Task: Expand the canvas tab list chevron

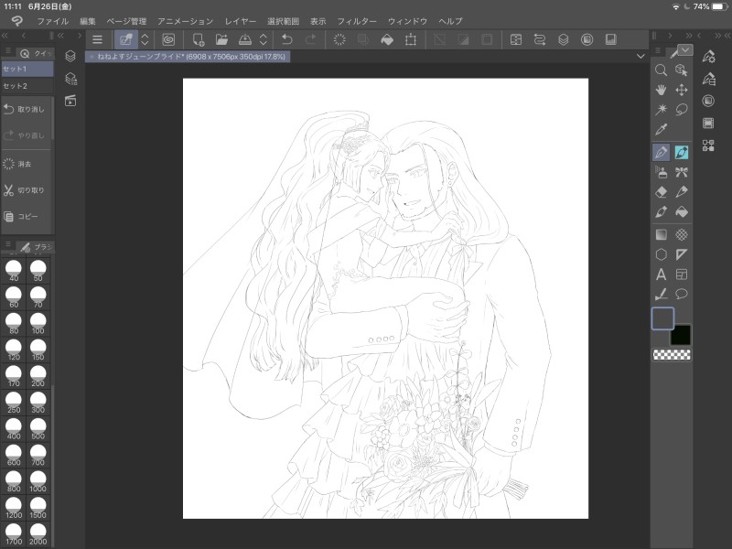Action: click(x=640, y=56)
